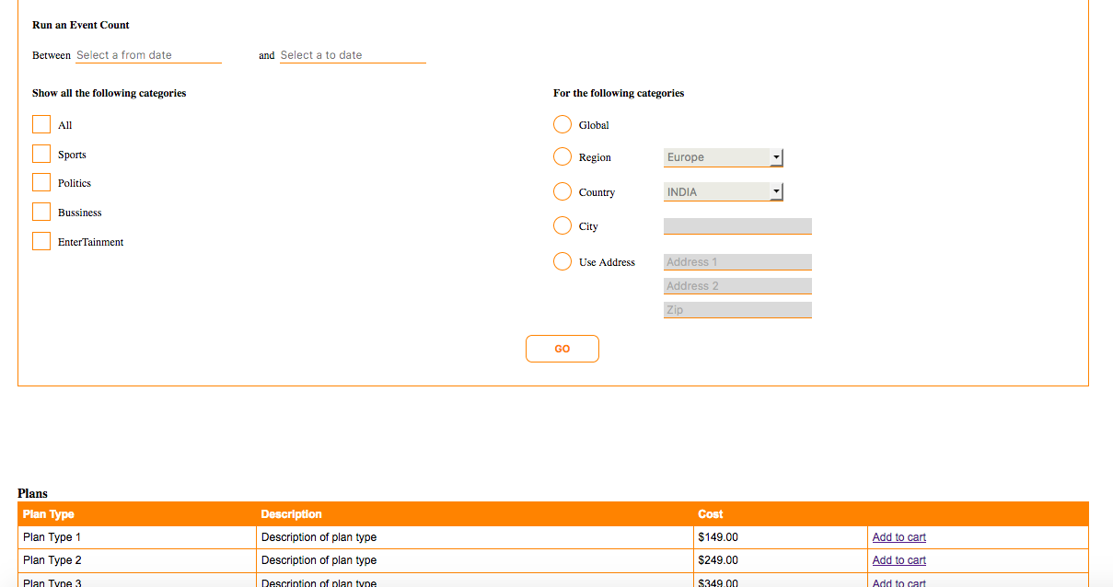1113x587 pixels.
Task: Click the 'Plans' heading
Action: (32, 493)
